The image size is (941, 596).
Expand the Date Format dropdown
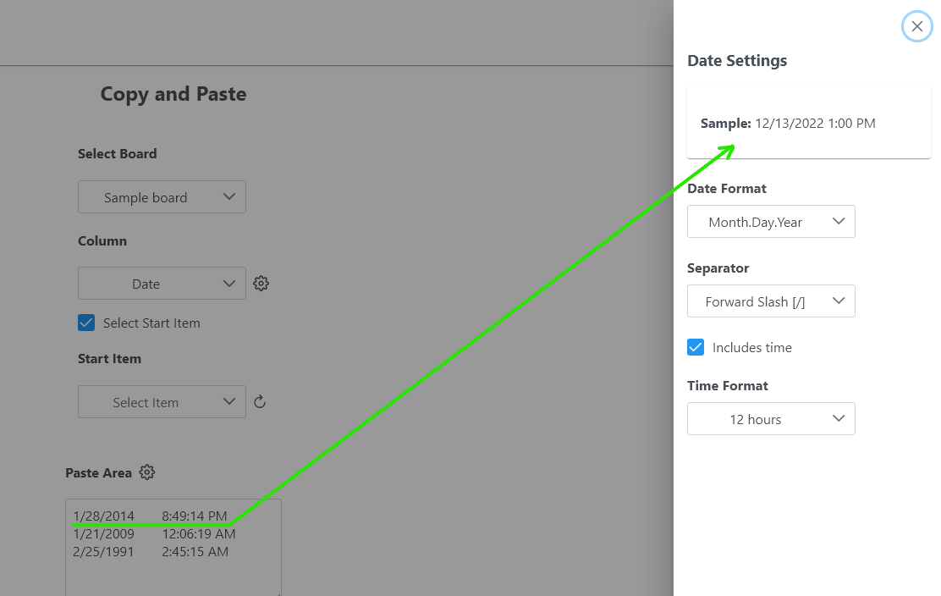[771, 222]
